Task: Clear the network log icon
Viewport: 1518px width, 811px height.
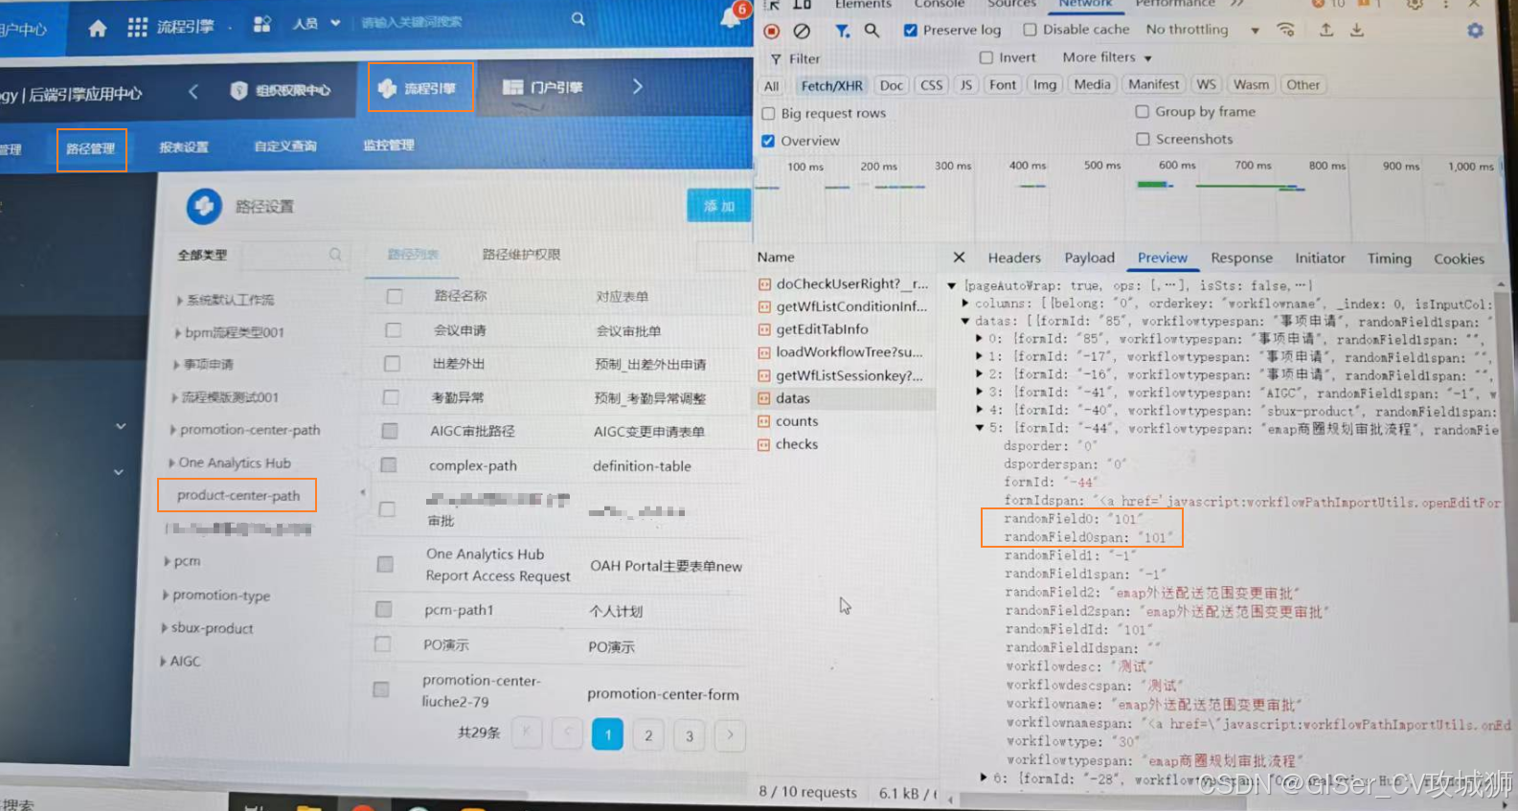Action: (803, 31)
